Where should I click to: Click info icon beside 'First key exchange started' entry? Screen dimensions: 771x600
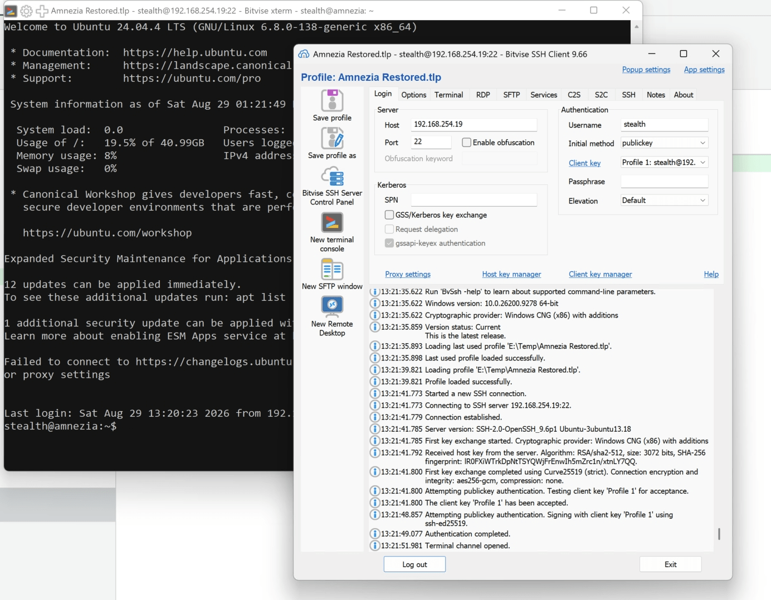[375, 441]
